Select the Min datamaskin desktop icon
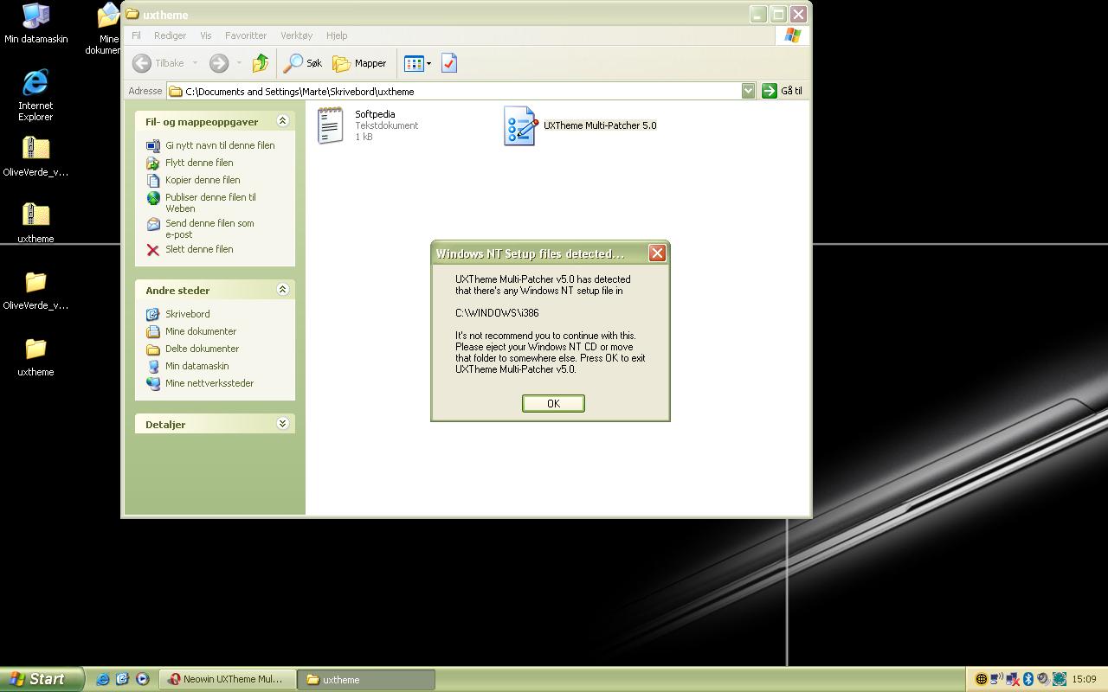The image size is (1108, 692). [x=35, y=23]
